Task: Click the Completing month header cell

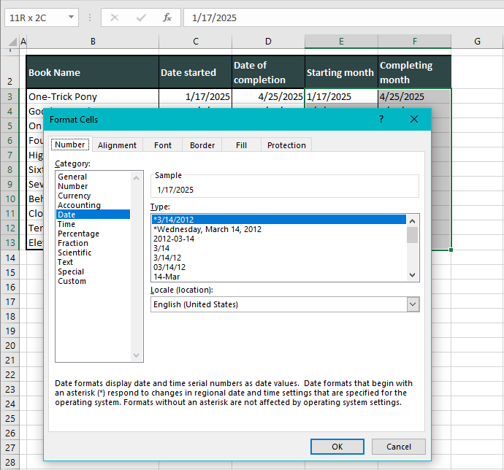Action: click(x=415, y=72)
